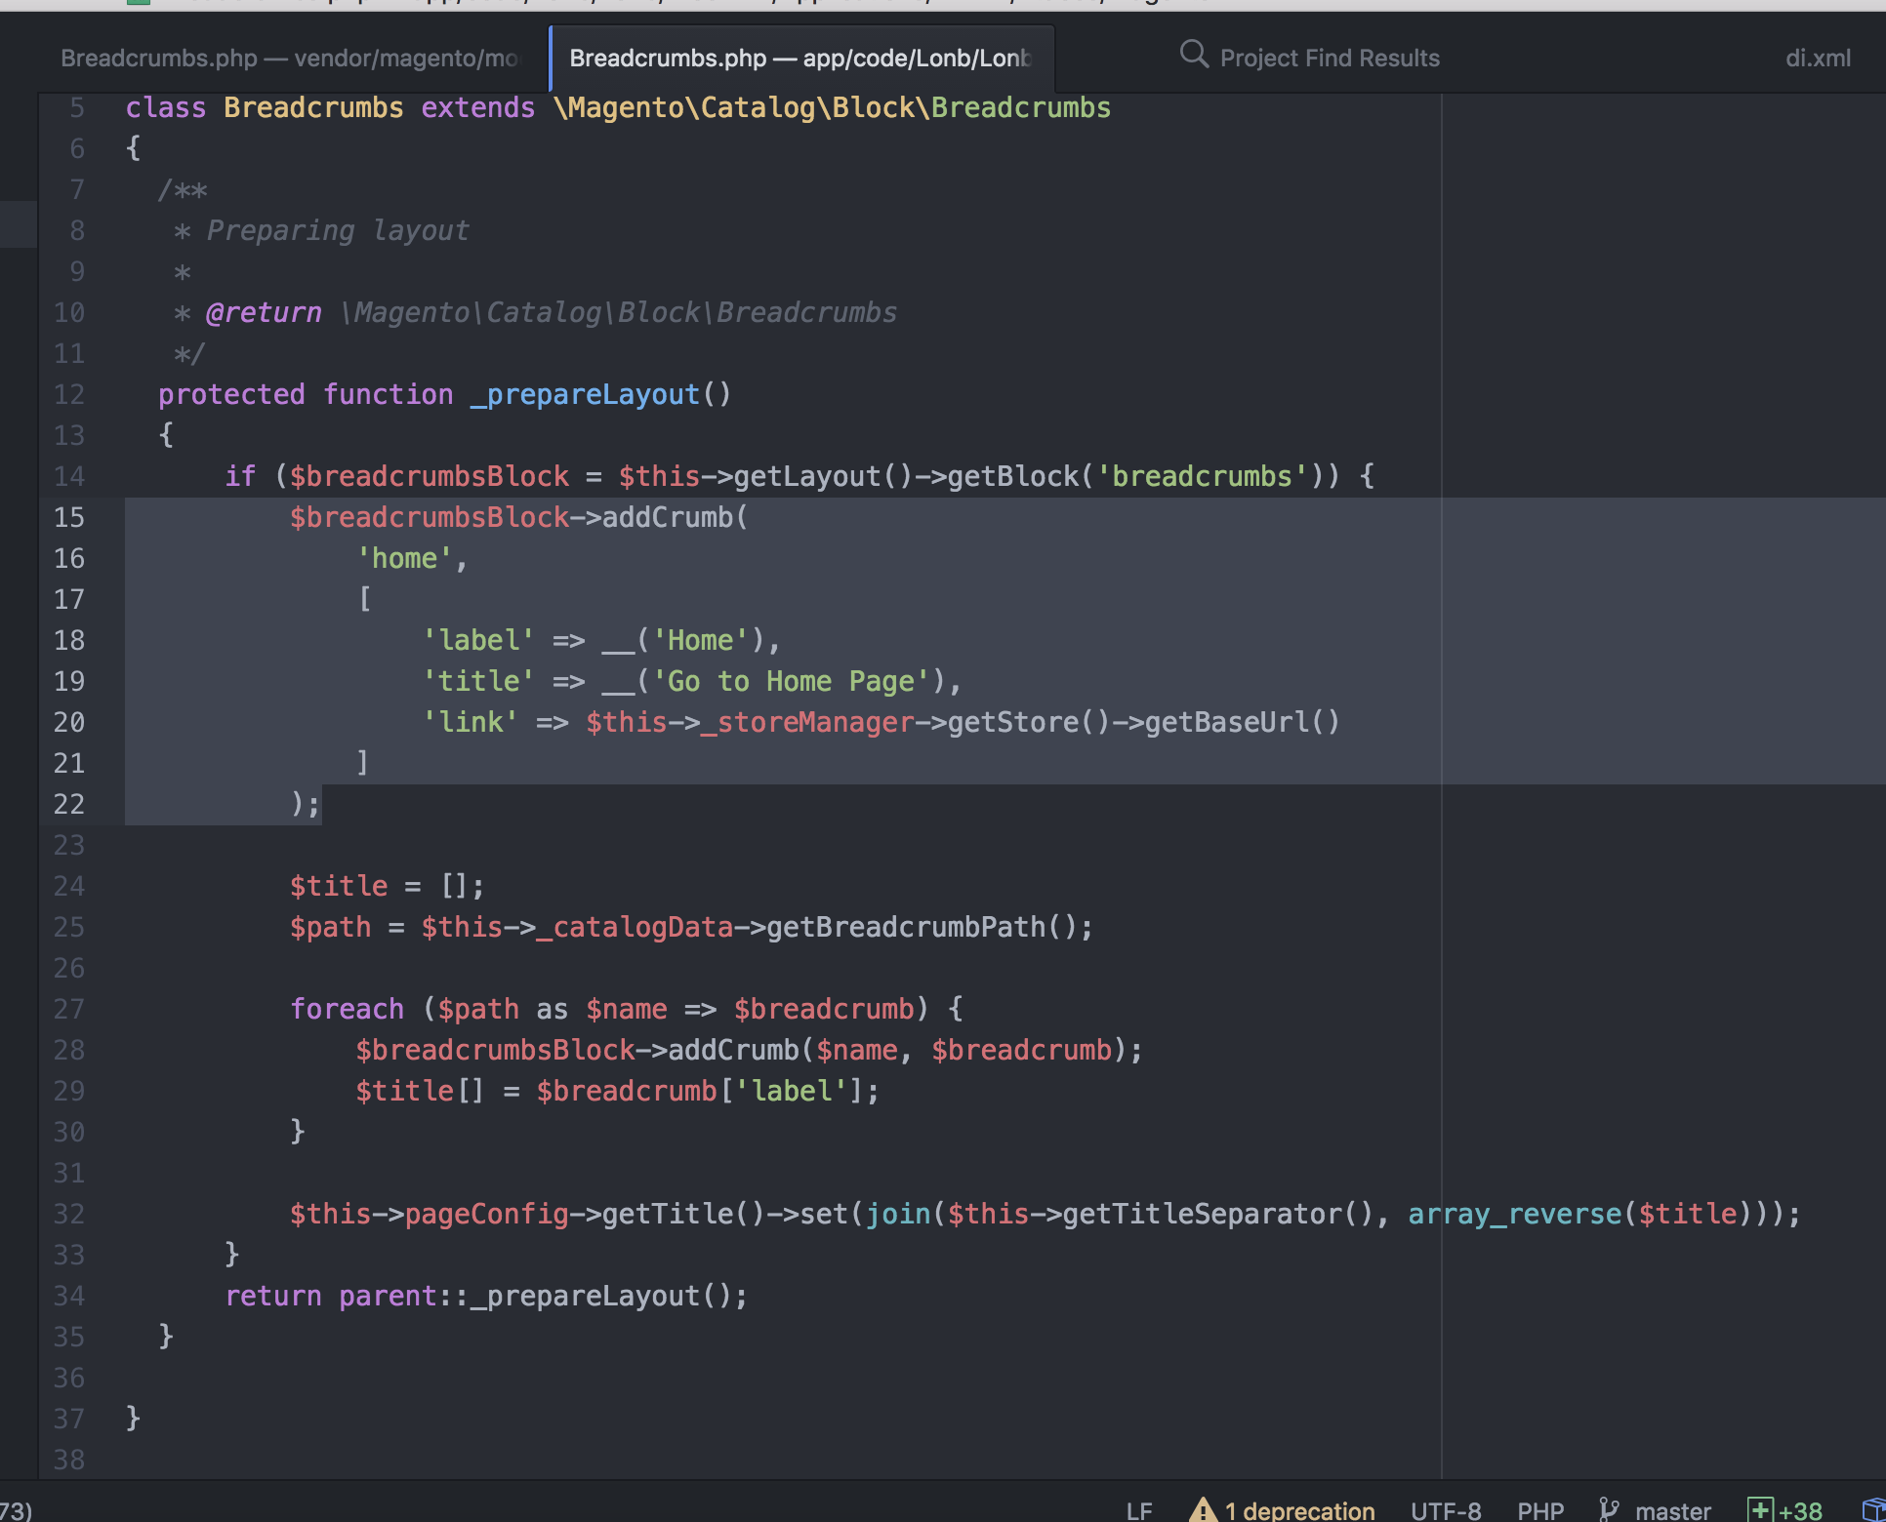
Task: Open the 1 deprecation status link
Action: 1299,1510
